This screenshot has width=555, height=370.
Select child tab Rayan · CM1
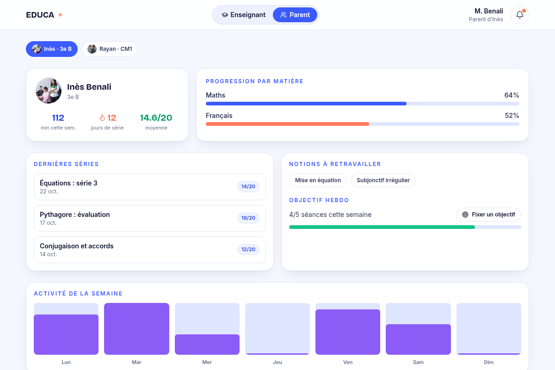pos(110,49)
